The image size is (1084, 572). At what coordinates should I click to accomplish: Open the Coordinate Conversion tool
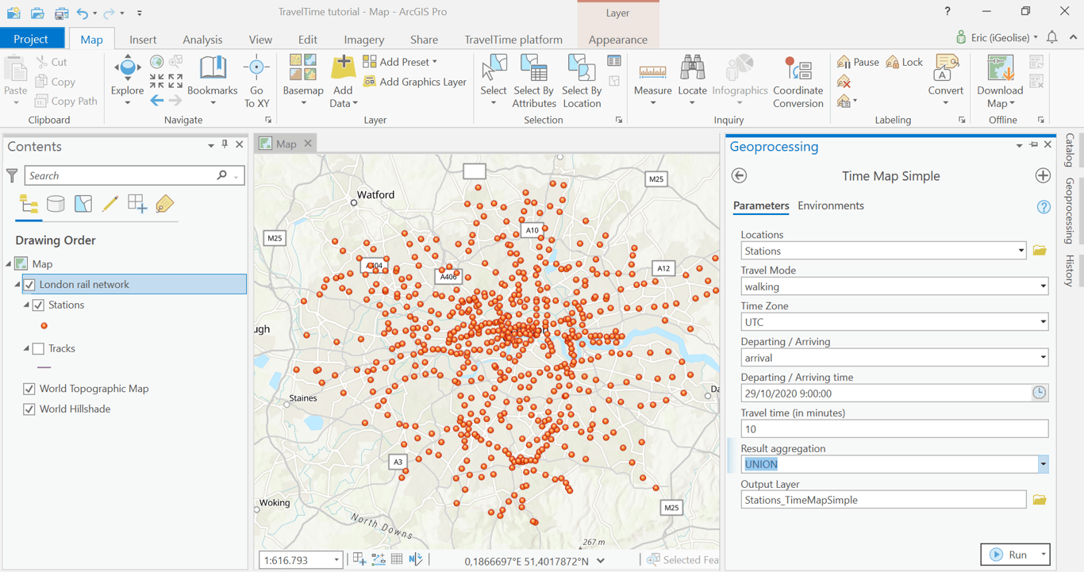798,73
